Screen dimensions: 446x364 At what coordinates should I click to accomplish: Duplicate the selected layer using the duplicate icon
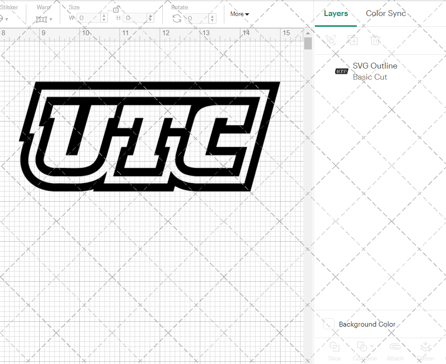click(353, 40)
